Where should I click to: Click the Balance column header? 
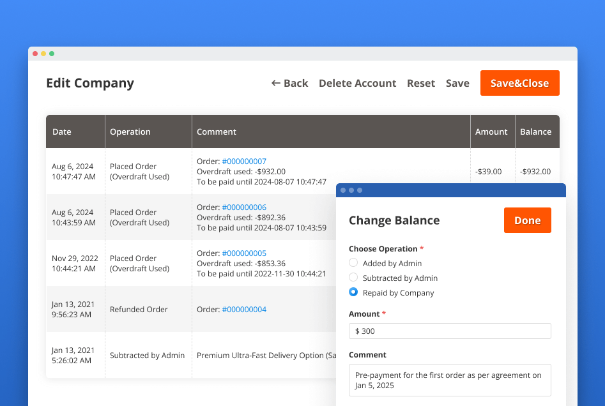point(537,132)
